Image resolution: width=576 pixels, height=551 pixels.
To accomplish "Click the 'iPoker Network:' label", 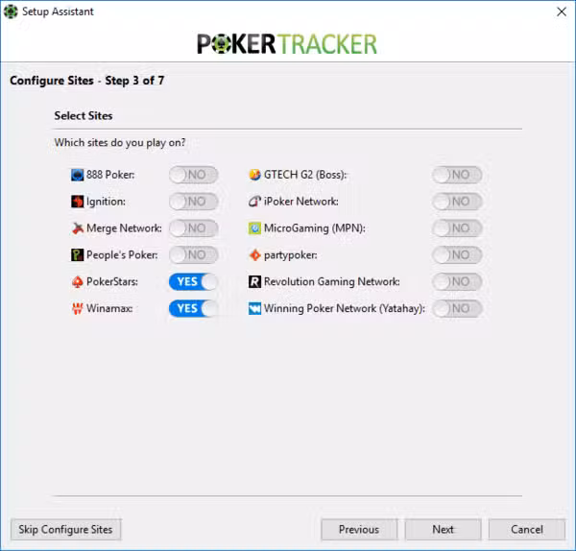I will coord(301,202).
